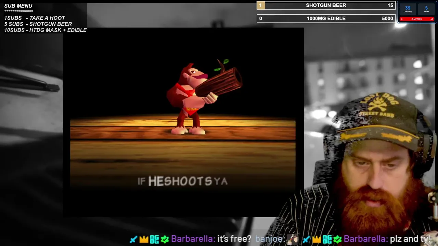This screenshot has width=438, height=246.
Task: Click the green verified badge before "it's free?" message
Action: point(165,239)
